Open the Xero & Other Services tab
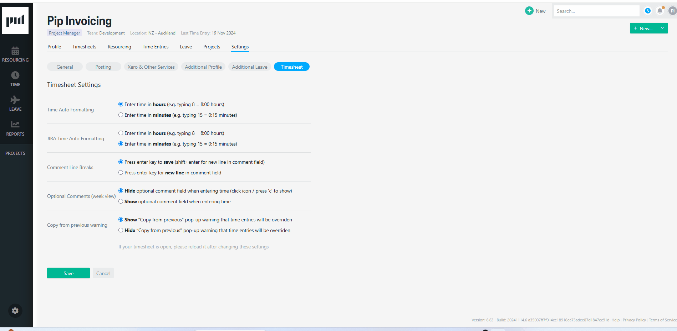677x331 pixels. (151, 67)
